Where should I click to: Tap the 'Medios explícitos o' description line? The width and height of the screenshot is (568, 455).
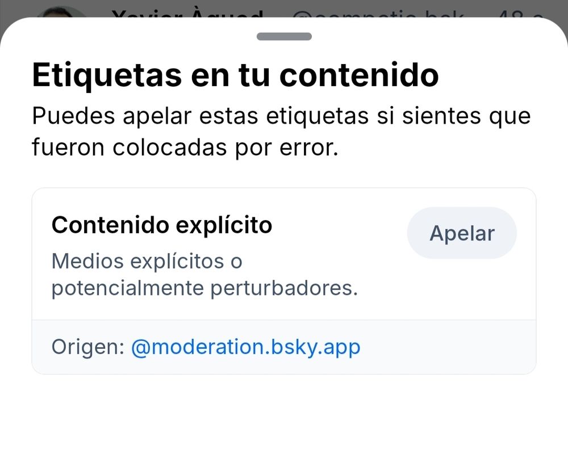click(x=147, y=261)
